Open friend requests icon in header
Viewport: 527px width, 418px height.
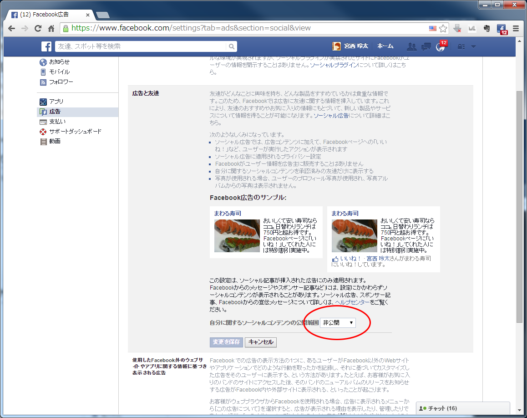pos(411,47)
